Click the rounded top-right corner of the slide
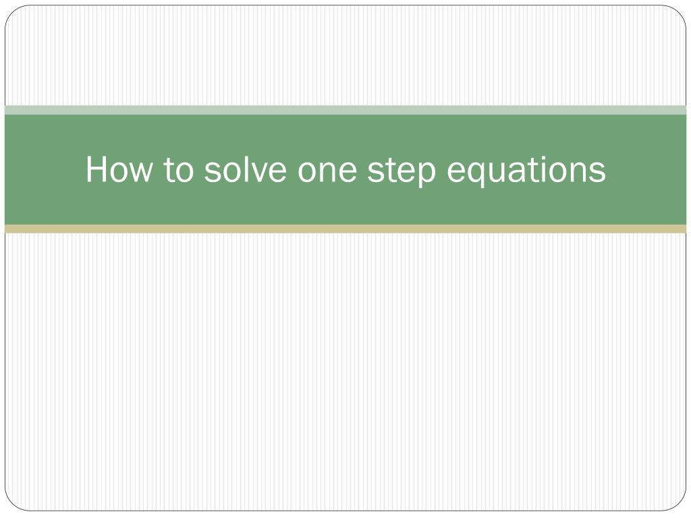 pos(678,14)
